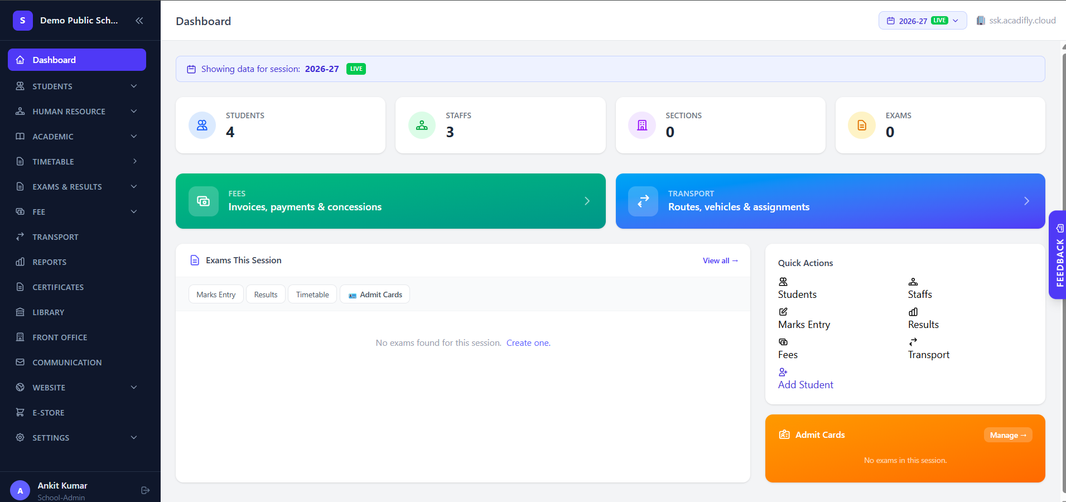
Task: Click the Exams This Session document icon
Action: pos(195,260)
